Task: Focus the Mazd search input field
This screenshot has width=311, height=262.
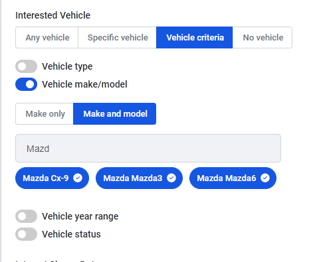Action: [148, 149]
